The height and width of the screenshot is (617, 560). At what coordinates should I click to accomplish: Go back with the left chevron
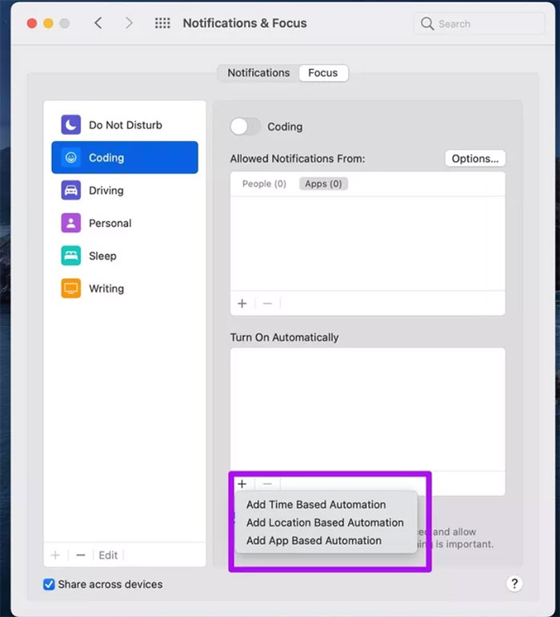point(98,23)
